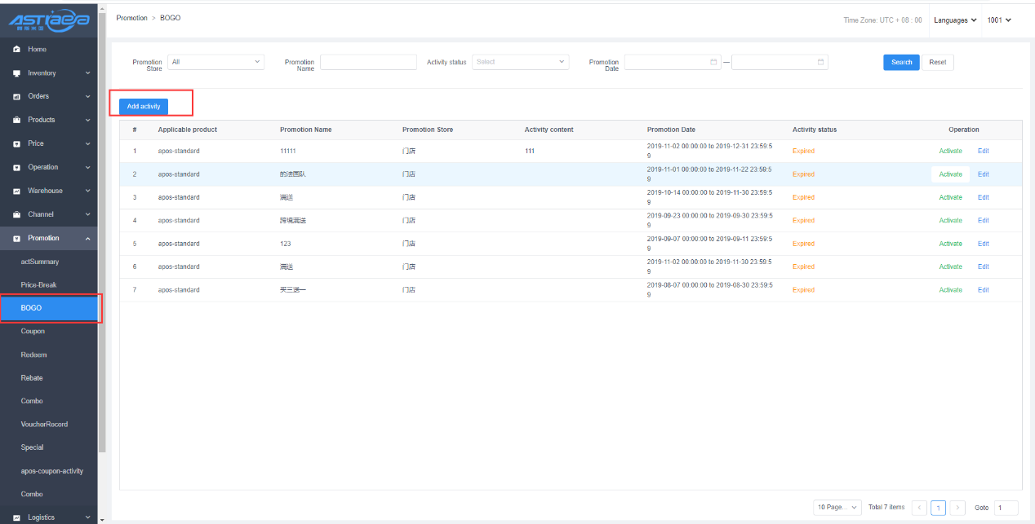The height and width of the screenshot is (524, 1035).
Task: Open the Promotion Store dropdown
Action: [215, 62]
